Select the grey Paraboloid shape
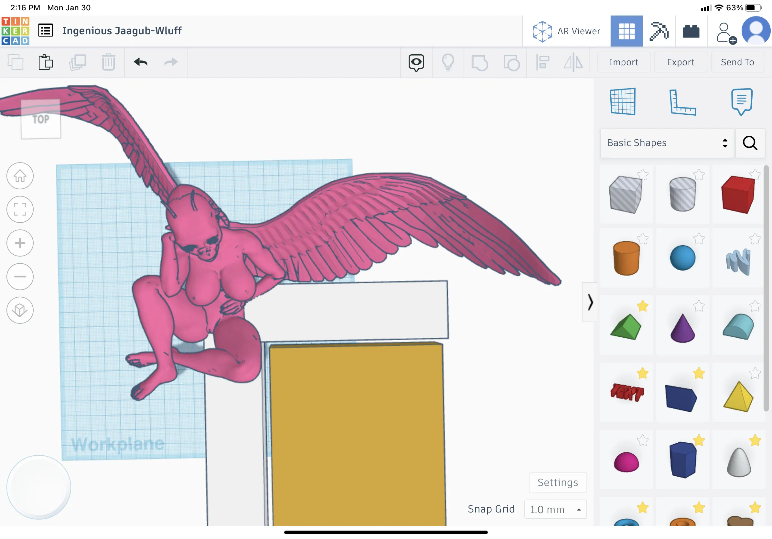Viewport: 772px width, 539px height. click(x=739, y=462)
